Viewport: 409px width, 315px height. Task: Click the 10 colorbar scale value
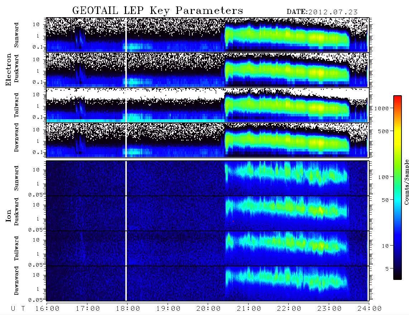385,246
